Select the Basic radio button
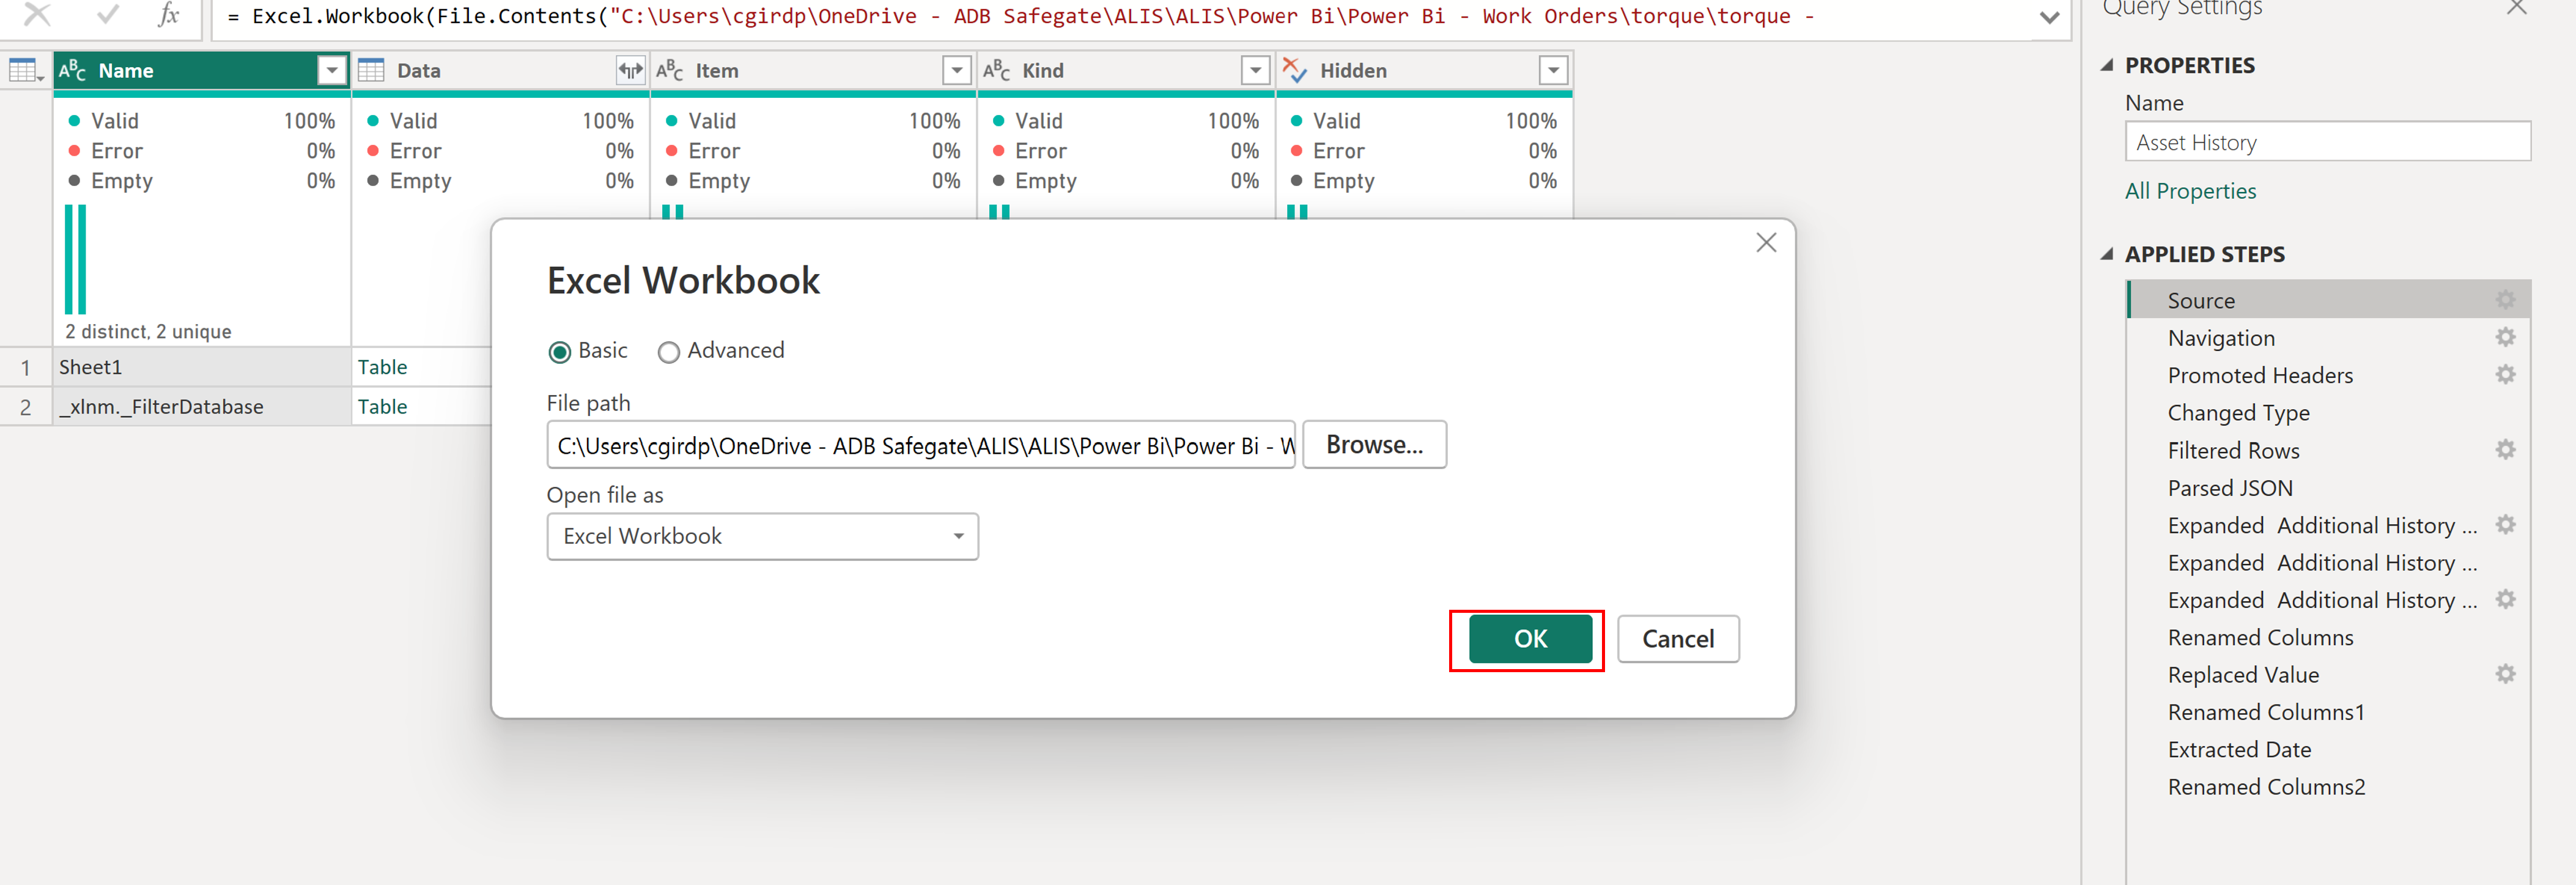 pos(560,351)
